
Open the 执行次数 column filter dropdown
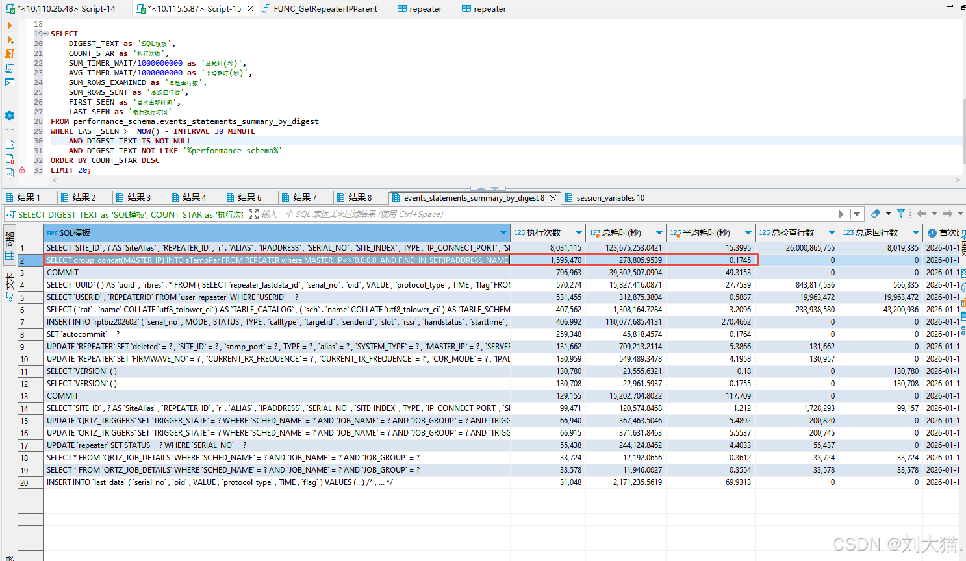[578, 232]
